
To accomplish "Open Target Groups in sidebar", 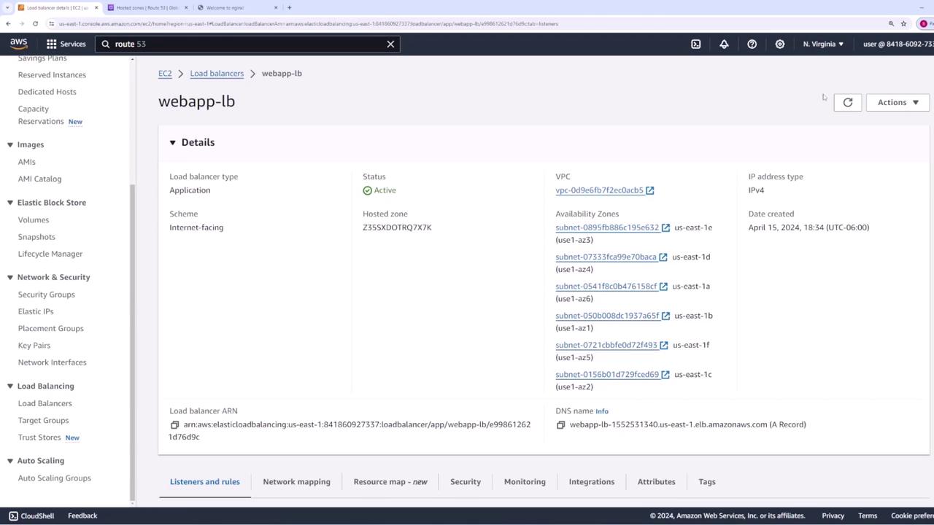I will coord(43,421).
